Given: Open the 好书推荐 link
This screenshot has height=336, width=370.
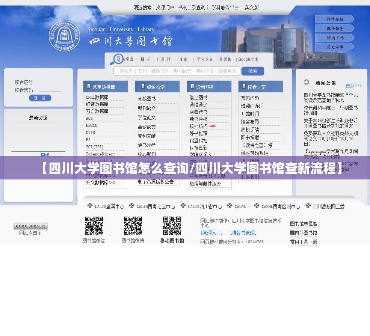Looking at the screenshot, I should pos(198,133).
